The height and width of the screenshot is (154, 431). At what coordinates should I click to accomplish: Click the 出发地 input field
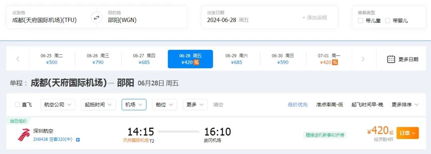(51, 17)
